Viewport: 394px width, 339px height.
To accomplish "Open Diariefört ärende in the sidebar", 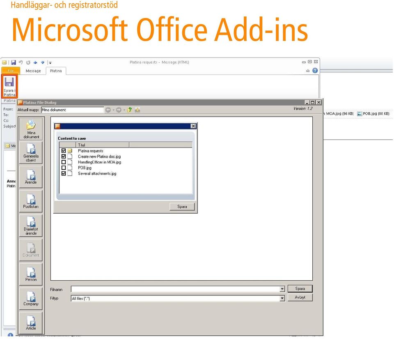I will pyautogui.click(x=31, y=226).
